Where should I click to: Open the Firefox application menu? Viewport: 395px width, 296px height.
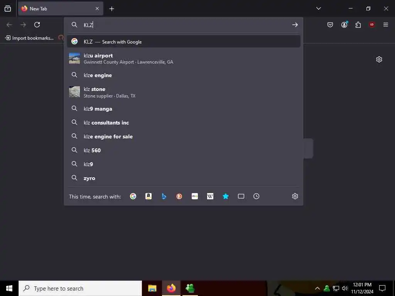(x=386, y=25)
